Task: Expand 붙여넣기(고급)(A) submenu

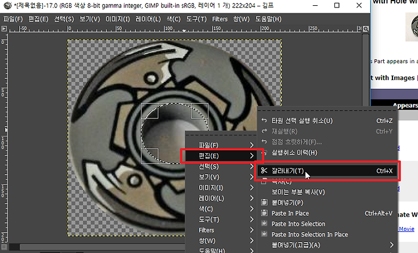Action: 327,245
